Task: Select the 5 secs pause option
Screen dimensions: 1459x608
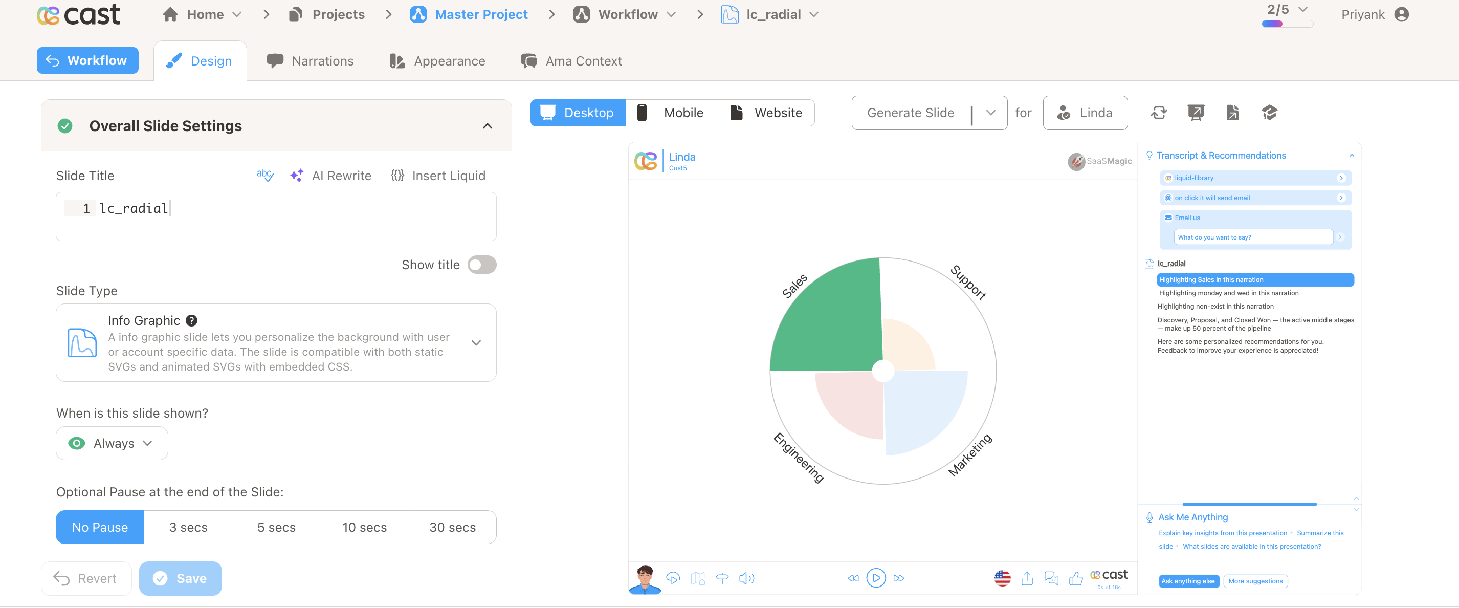Action: point(276,527)
